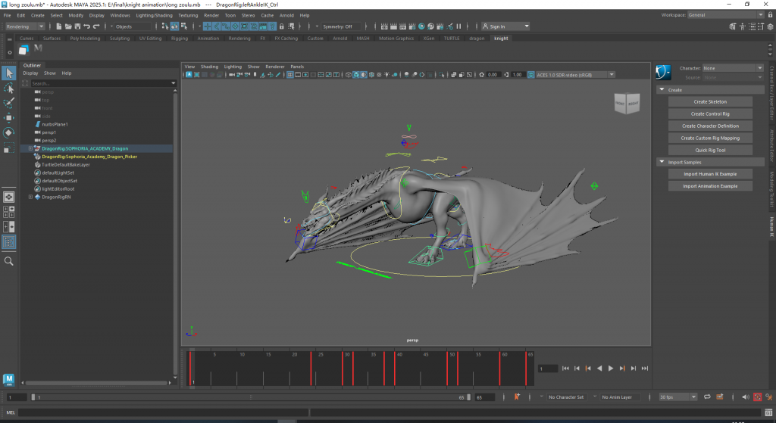Switch to the Rigging shelf tab
This screenshot has width=776, height=423.
point(179,38)
